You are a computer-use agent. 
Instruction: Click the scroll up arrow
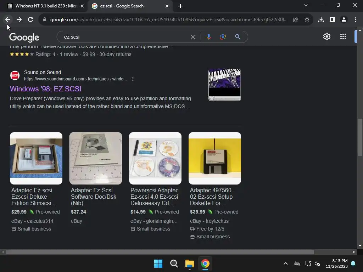[x=360, y=30]
